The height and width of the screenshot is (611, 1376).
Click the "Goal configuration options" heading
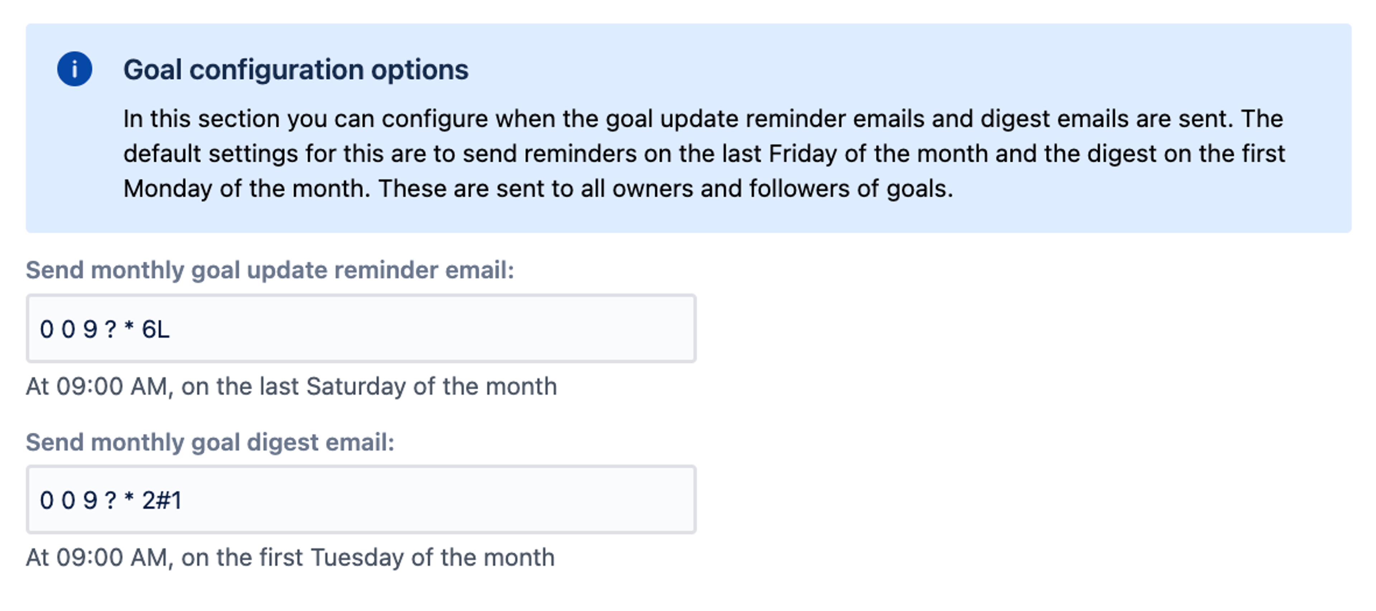click(295, 70)
